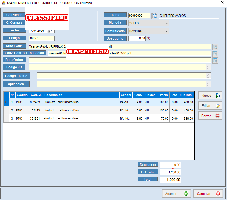Sort grid by Descripcion column header
This screenshot has height=200, width=227.
click(81, 95)
